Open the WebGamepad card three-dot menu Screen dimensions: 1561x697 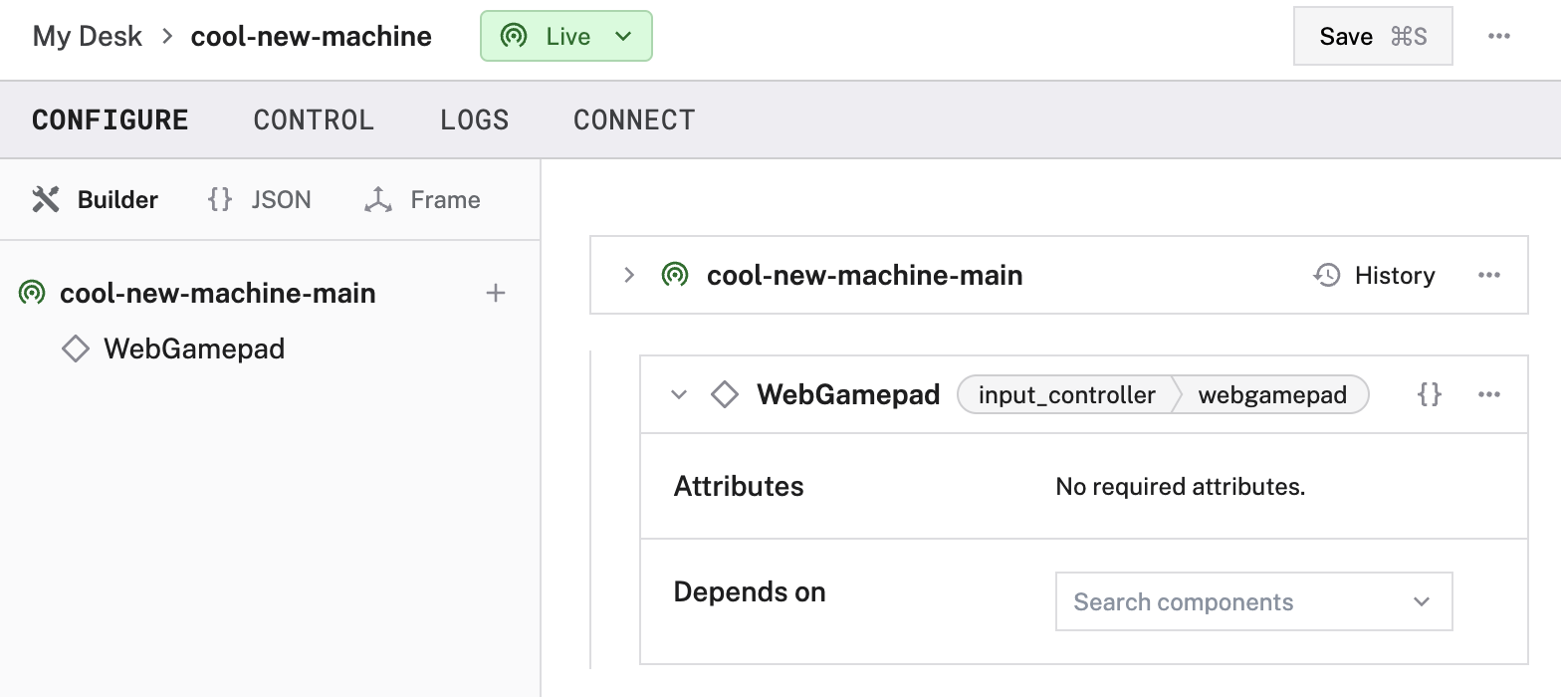(1488, 394)
